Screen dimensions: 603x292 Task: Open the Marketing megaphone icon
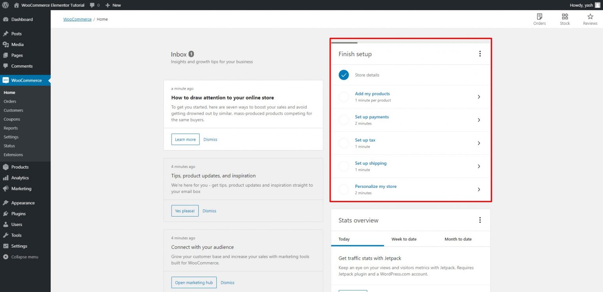click(7, 189)
